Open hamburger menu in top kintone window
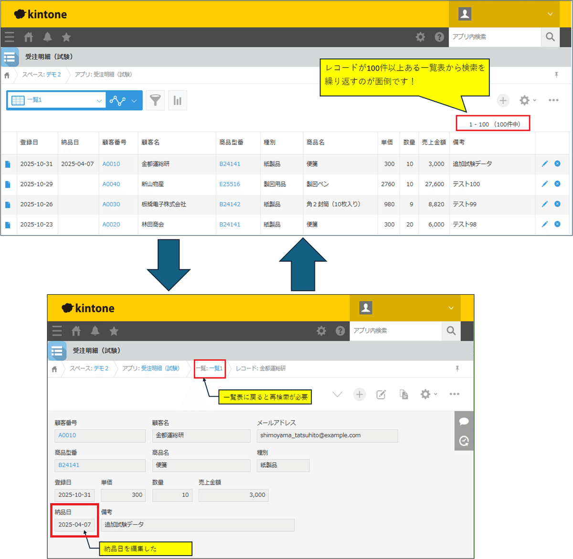This screenshot has height=559, width=573. tap(10, 37)
